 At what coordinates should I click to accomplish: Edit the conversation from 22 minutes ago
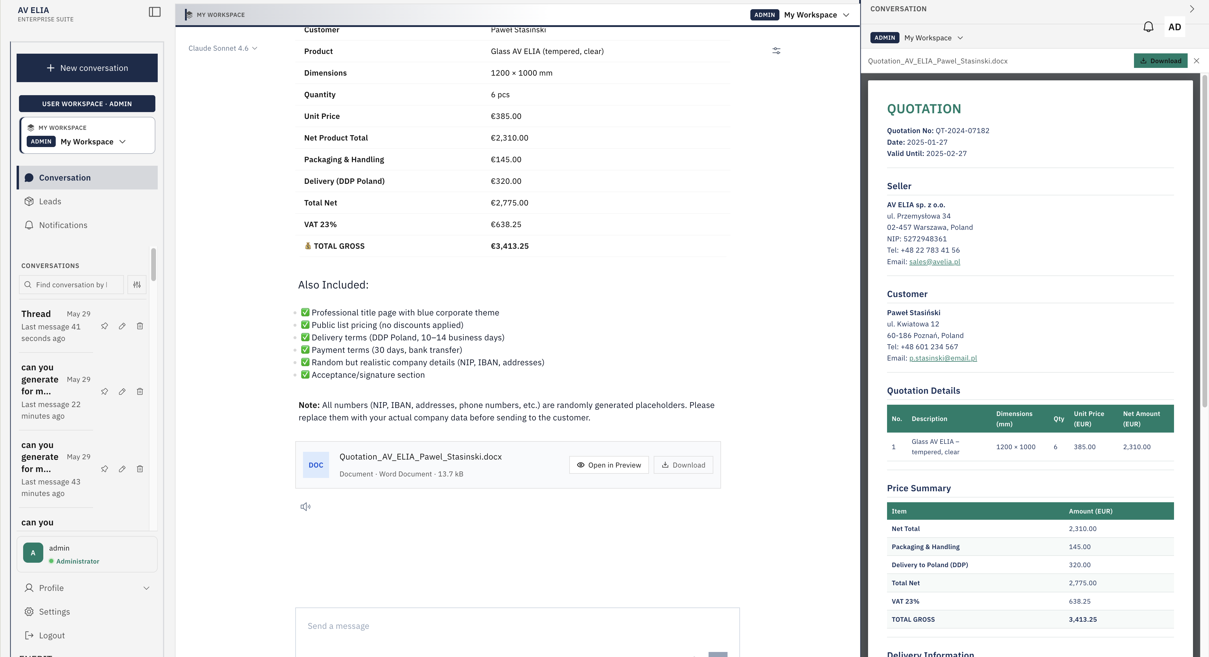[x=122, y=392]
